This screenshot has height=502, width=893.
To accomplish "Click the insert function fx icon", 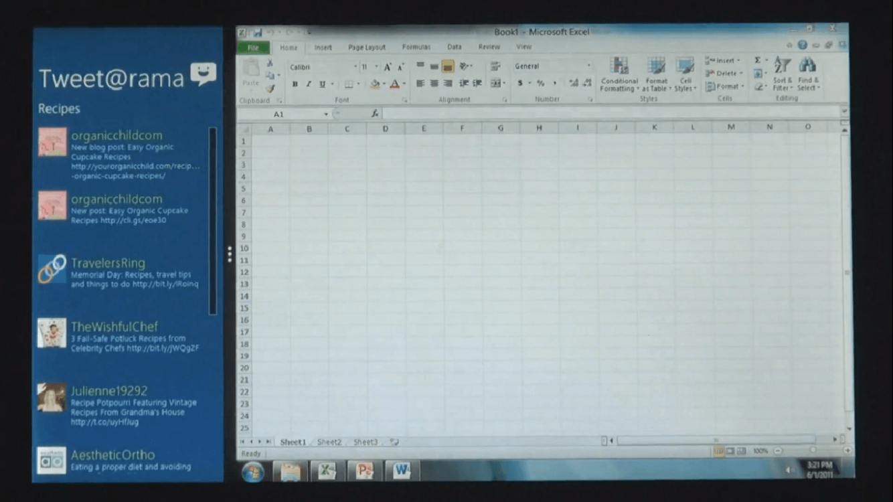I will pos(376,114).
